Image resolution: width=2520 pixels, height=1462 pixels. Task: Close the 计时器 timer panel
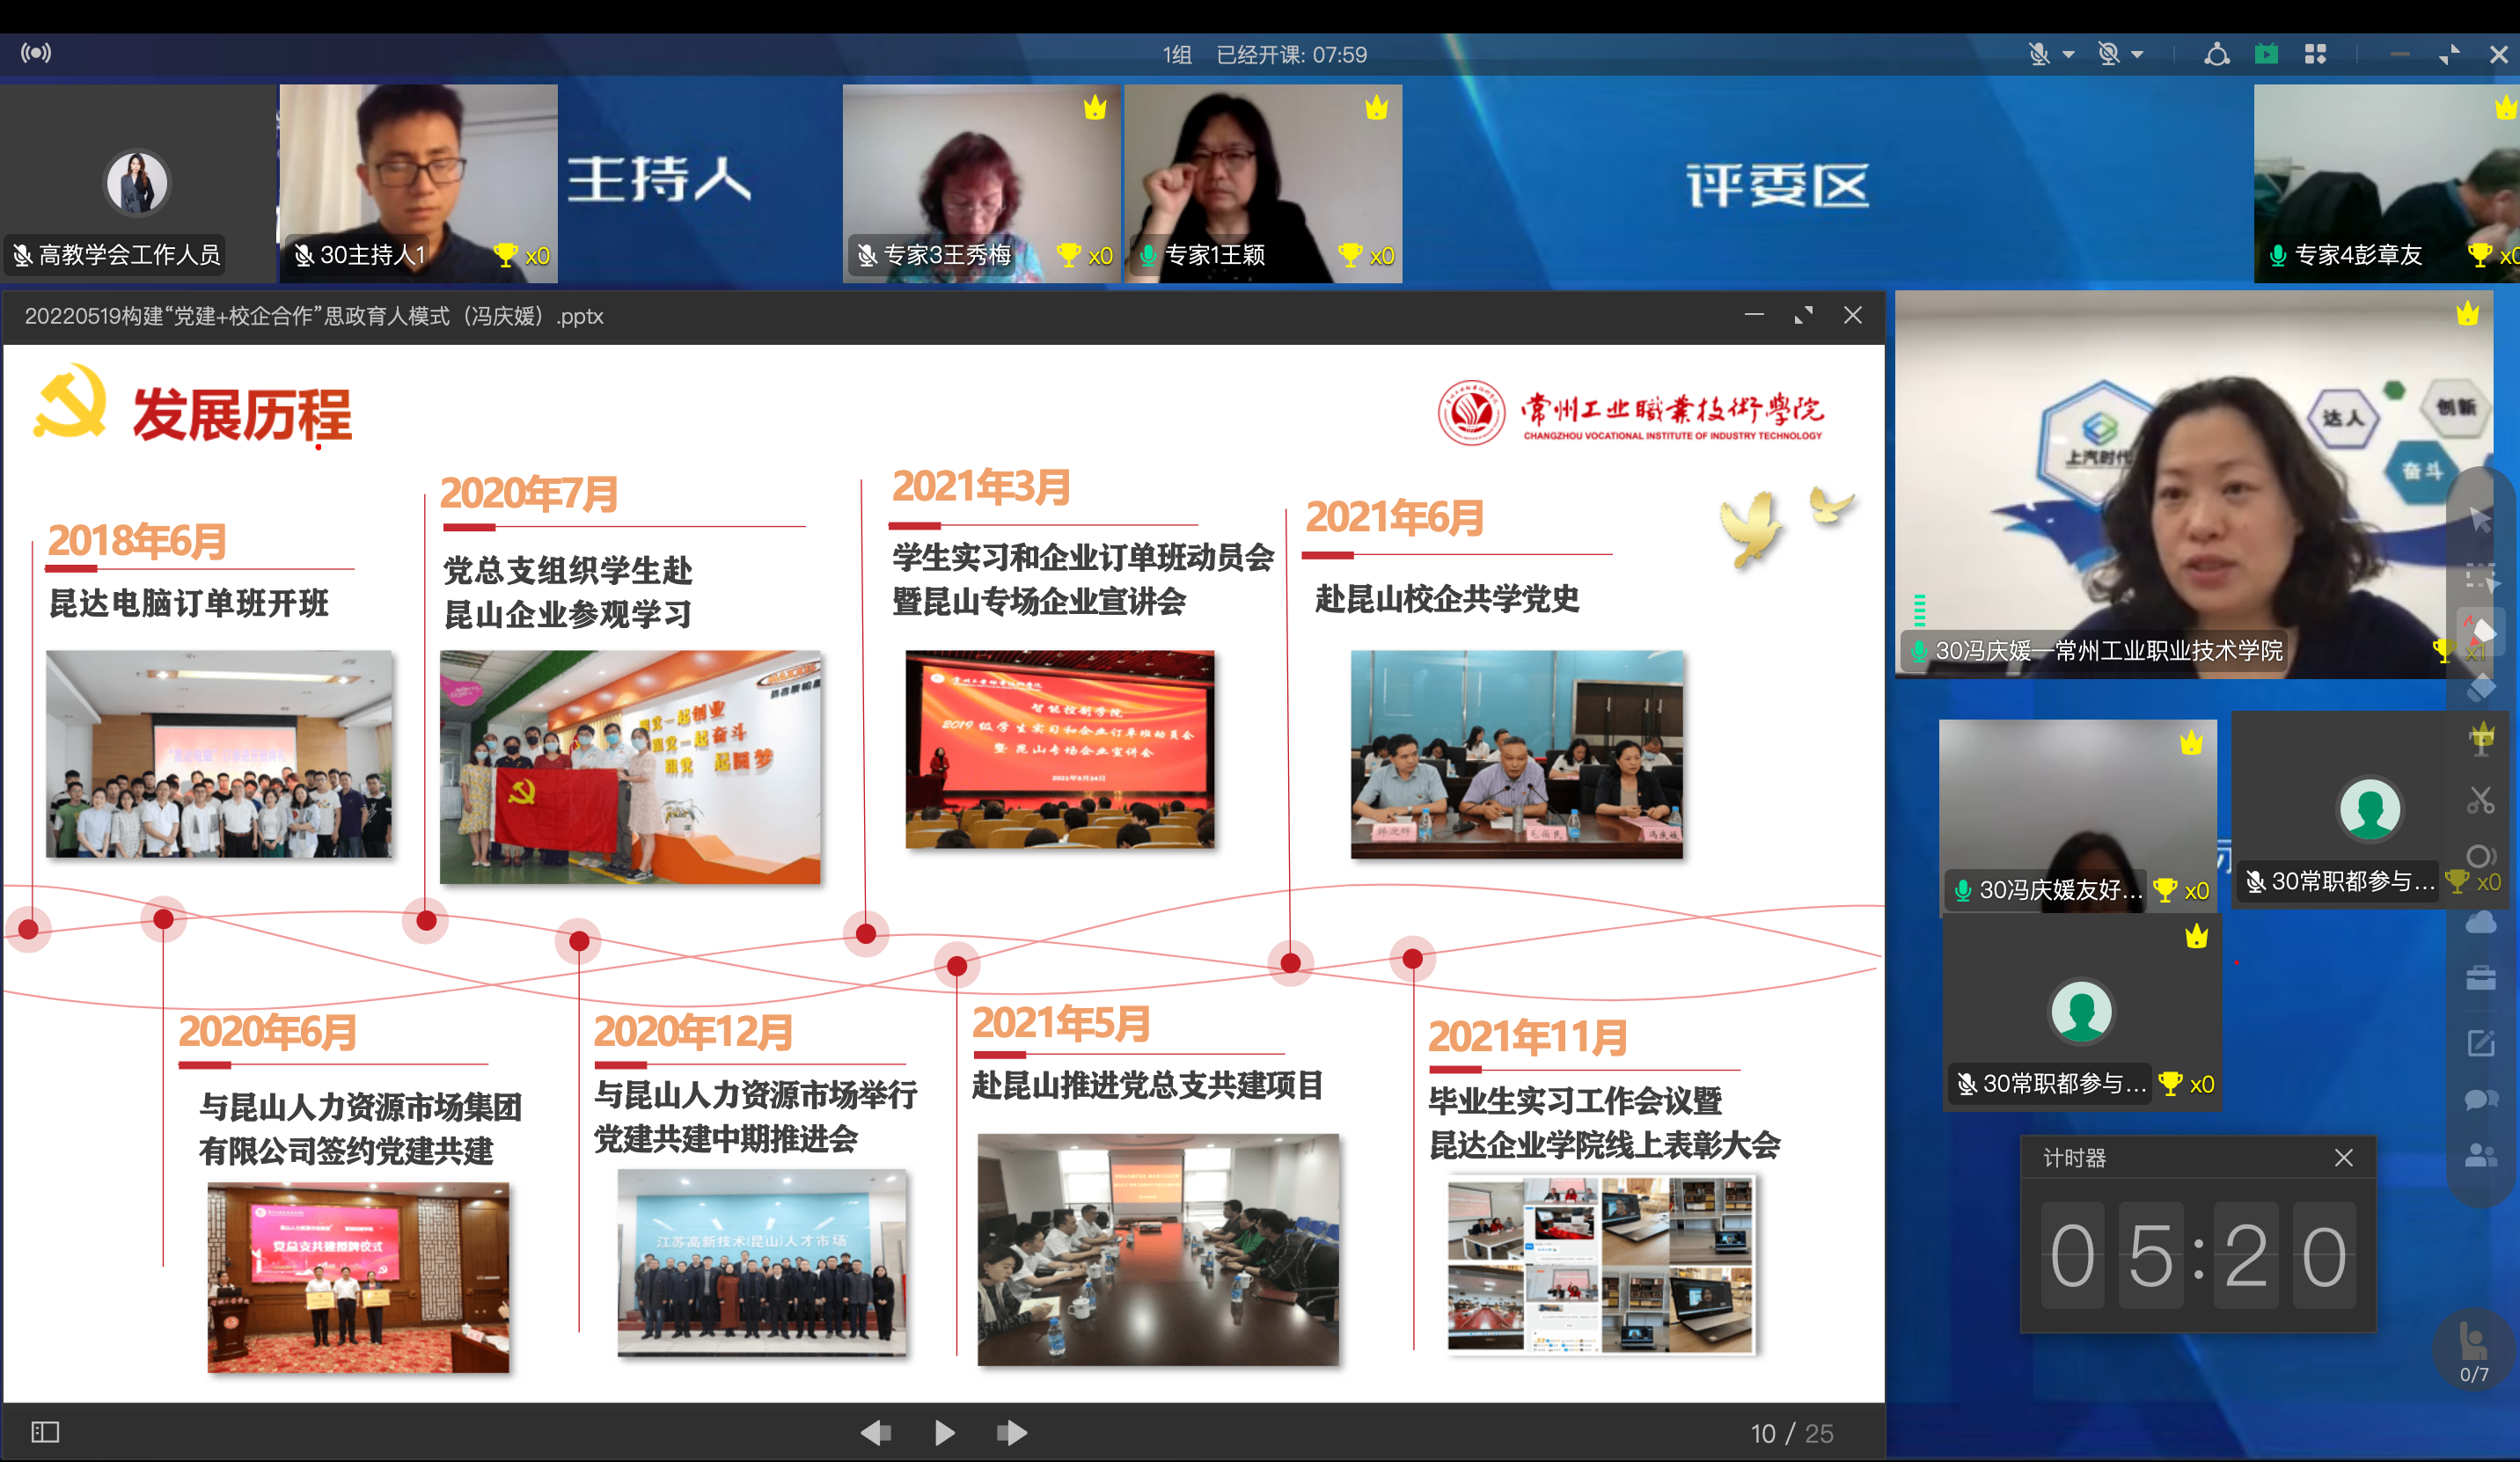(x=2343, y=1158)
